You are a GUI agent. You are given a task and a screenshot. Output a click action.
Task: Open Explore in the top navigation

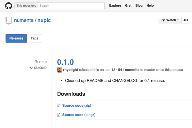pos(115,6)
